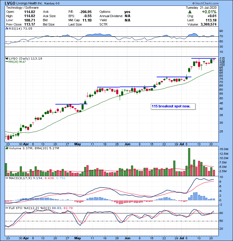This screenshot has height=241, width=233.
Task: Click the P/E value -206.95
Action: [x=85, y=12]
